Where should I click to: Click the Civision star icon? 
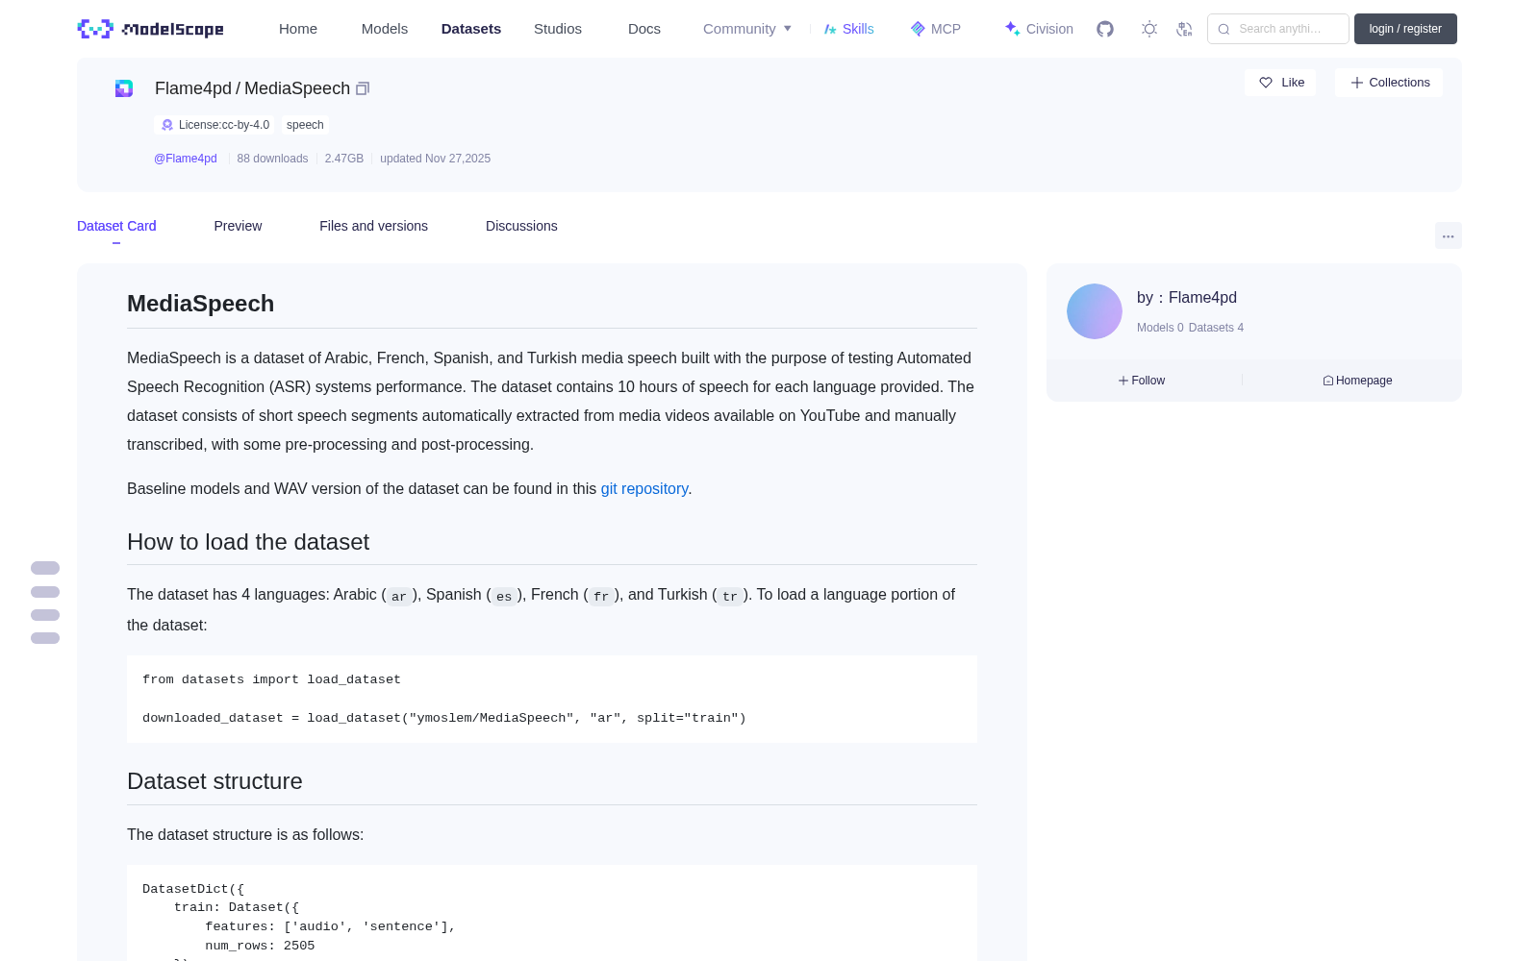1012,29
